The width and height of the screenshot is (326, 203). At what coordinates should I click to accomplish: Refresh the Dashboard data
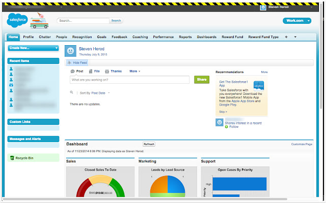click(149, 144)
